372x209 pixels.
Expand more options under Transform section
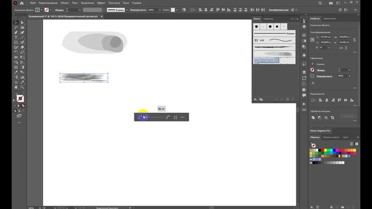(x=355, y=52)
